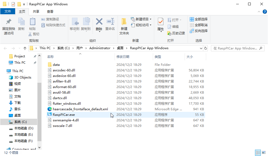The height and width of the screenshot is (156, 268).
Task: Click the Refresh button beside address bar
Action: pyautogui.click(x=206, y=48)
